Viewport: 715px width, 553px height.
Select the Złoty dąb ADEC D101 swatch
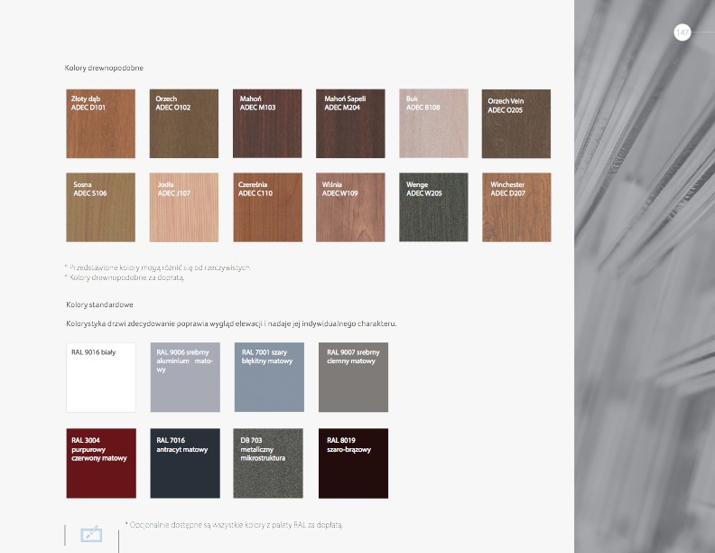click(x=101, y=124)
